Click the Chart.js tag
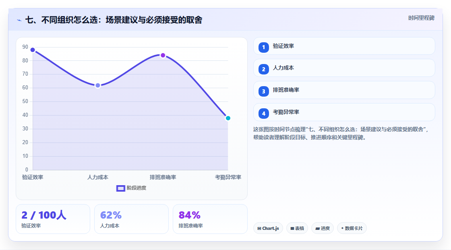The height and width of the screenshot is (250, 451). (x=268, y=228)
